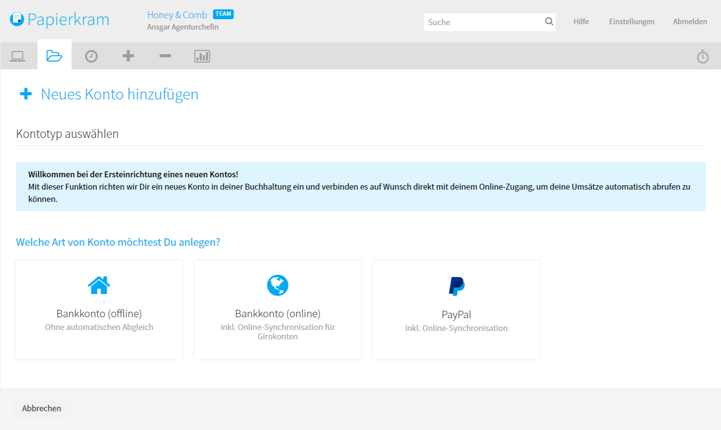Click the stopwatch timer icon

[x=703, y=57]
